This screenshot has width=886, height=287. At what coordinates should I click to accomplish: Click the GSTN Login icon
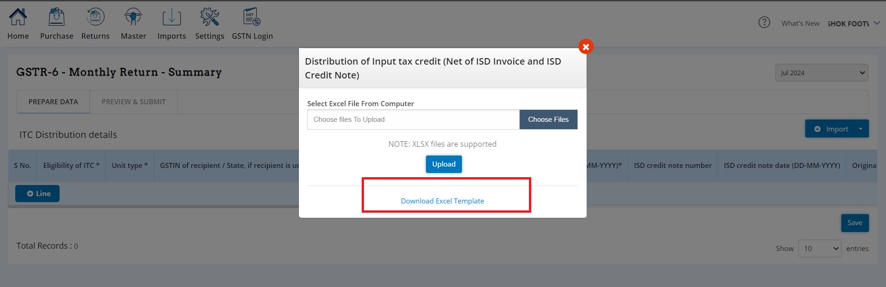(252, 17)
